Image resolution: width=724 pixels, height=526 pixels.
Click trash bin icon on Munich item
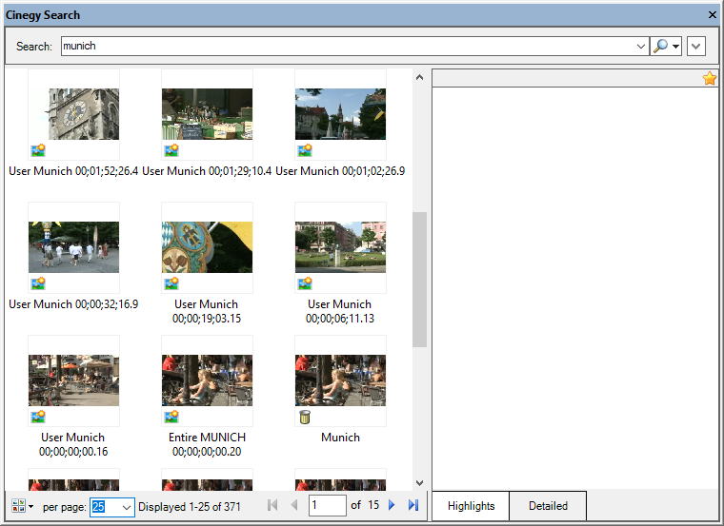(305, 417)
